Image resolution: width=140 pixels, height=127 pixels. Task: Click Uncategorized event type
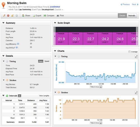pyautogui.click(x=48, y=10)
